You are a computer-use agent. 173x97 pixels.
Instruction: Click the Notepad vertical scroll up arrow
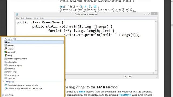[156, 22]
